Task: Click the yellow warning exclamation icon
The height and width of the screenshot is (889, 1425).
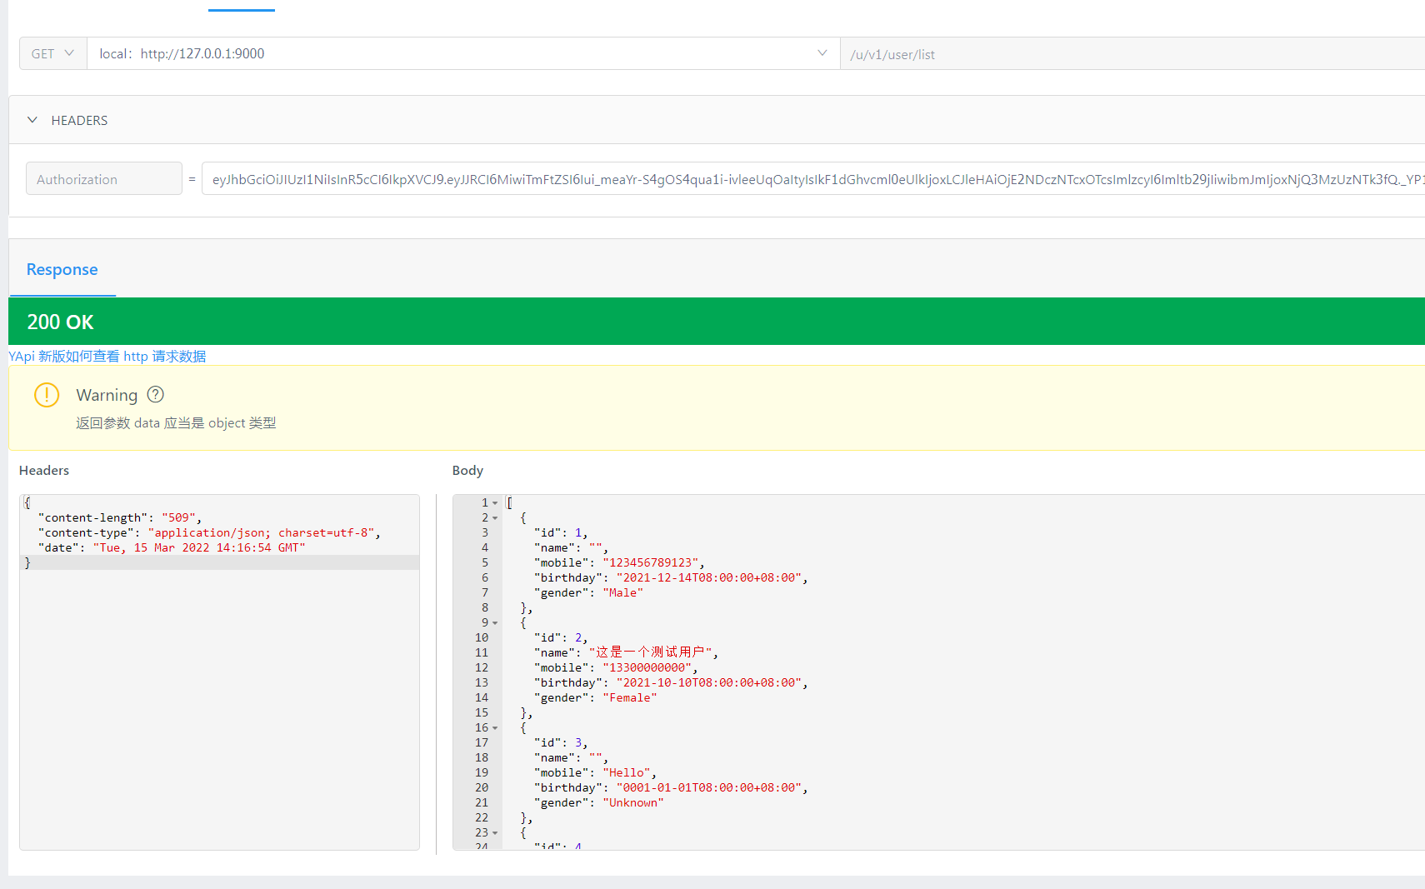Action: click(47, 395)
